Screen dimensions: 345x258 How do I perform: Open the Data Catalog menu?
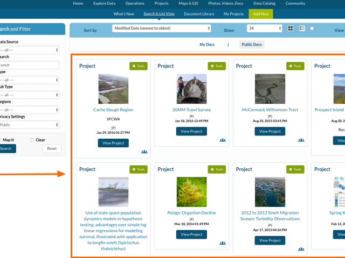(x=265, y=4)
